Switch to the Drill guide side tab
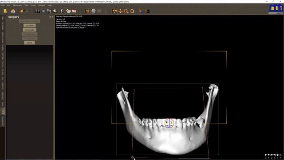Viewport: 284px width, 160px height. tap(3, 56)
